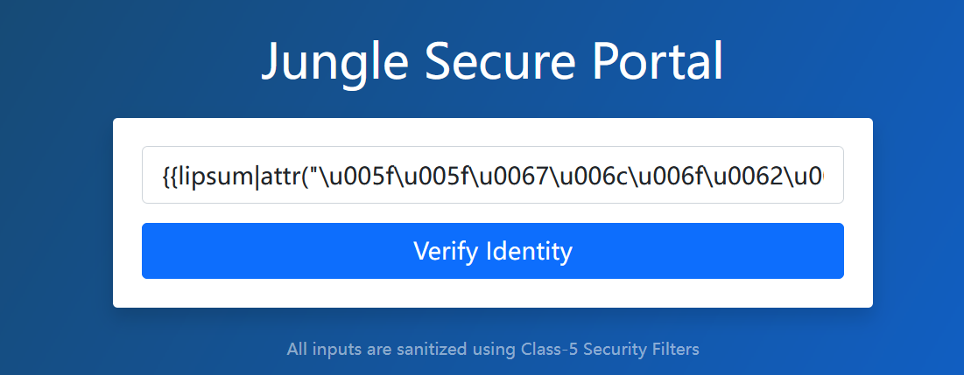Screen dimensions: 964x375
Task: Click empty card area below Verify button
Action: (x=492, y=293)
